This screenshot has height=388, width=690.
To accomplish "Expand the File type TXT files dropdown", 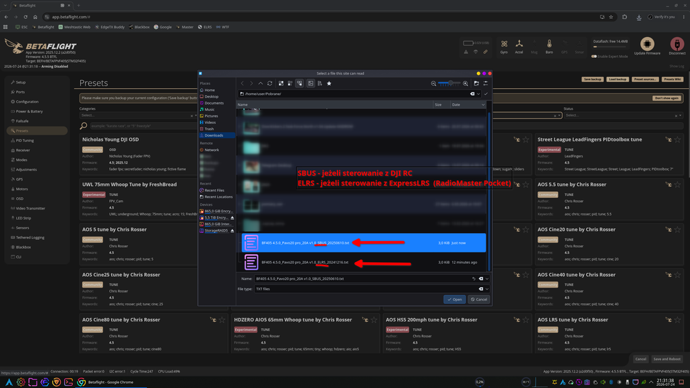I will pyautogui.click(x=487, y=289).
